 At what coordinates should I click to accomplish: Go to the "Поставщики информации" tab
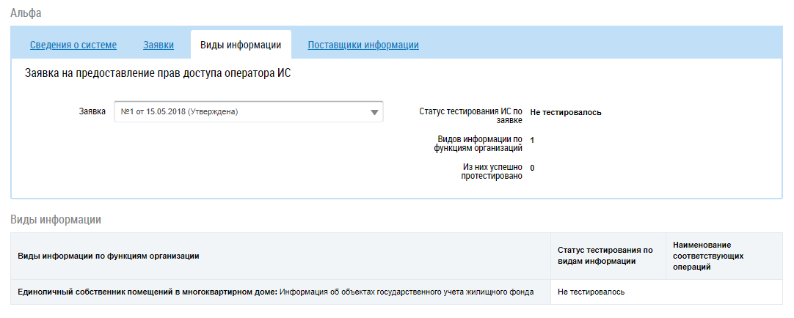[x=363, y=45]
